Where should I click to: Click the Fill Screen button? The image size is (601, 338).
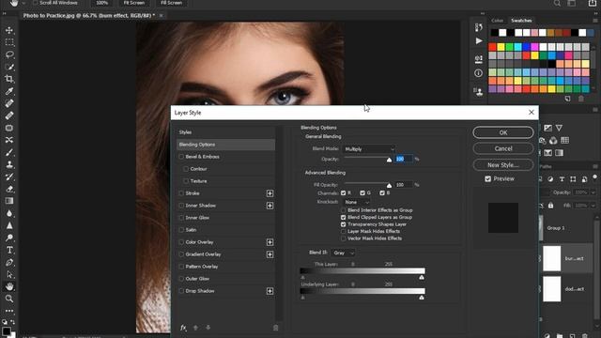pos(171,3)
